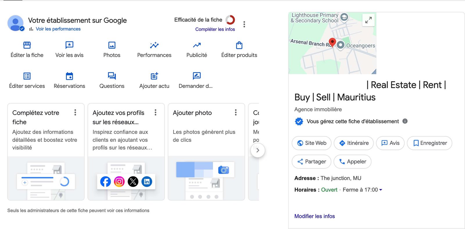Open Éditer services list icon
Image resolution: width=465 pixels, height=229 pixels.
tap(27, 76)
